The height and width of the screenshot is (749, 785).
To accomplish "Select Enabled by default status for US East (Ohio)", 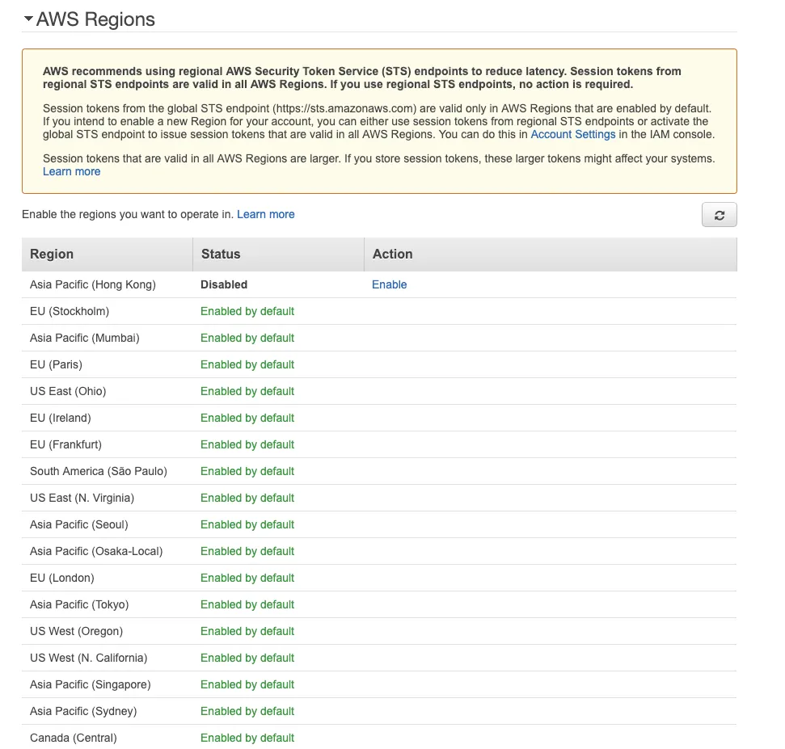I will 247,391.
